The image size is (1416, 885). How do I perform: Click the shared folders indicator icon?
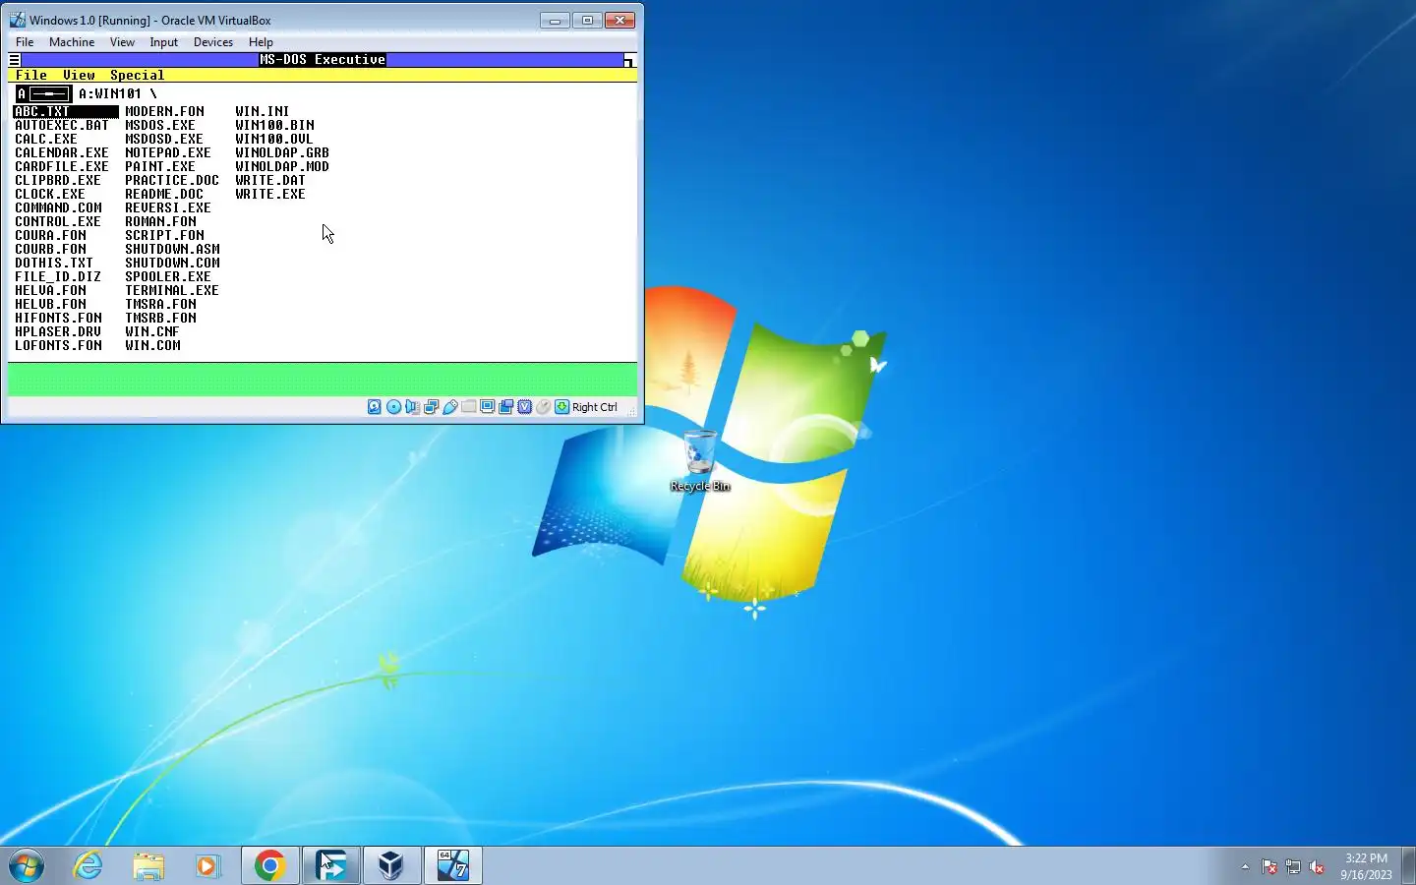(x=468, y=407)
